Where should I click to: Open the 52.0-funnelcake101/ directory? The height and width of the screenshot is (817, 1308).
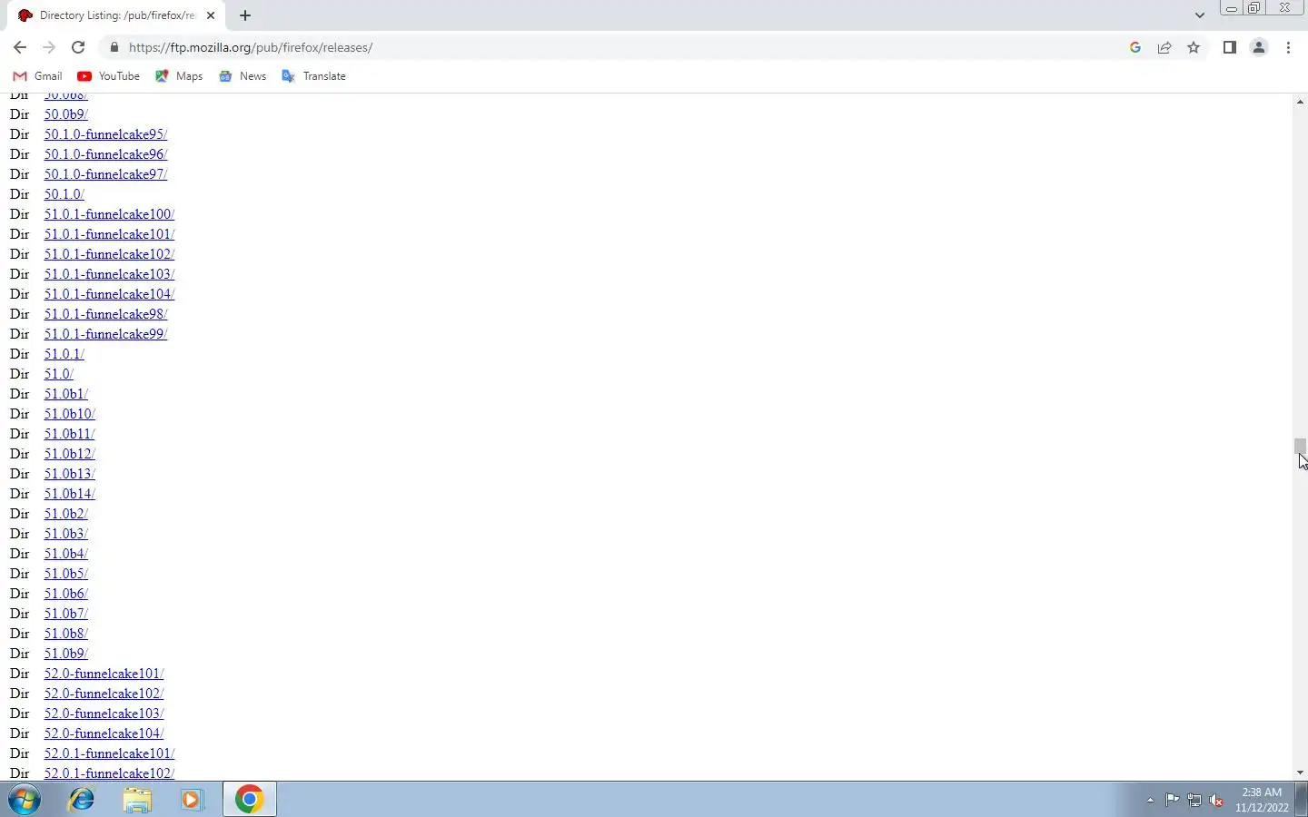pyautogui.click(x=104, y=674)
